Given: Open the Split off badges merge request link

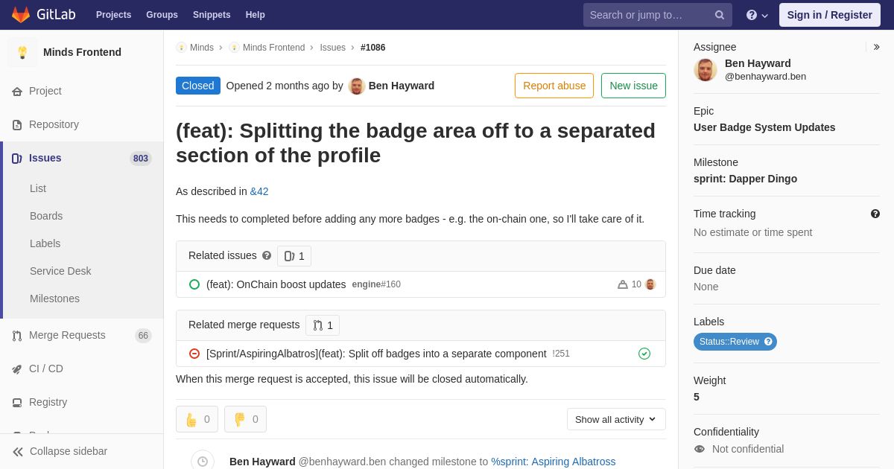Looking at the screenshot, I should coord(376,354).
